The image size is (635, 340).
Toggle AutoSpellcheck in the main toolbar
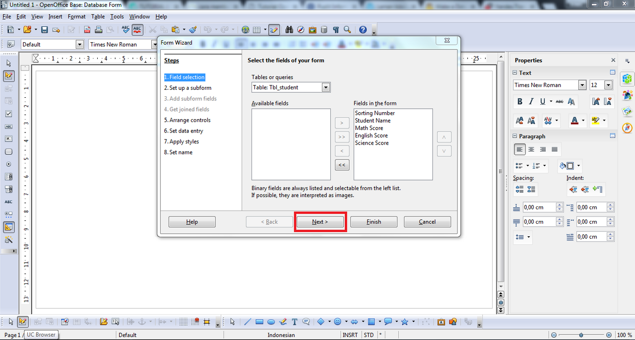point(137,30)
